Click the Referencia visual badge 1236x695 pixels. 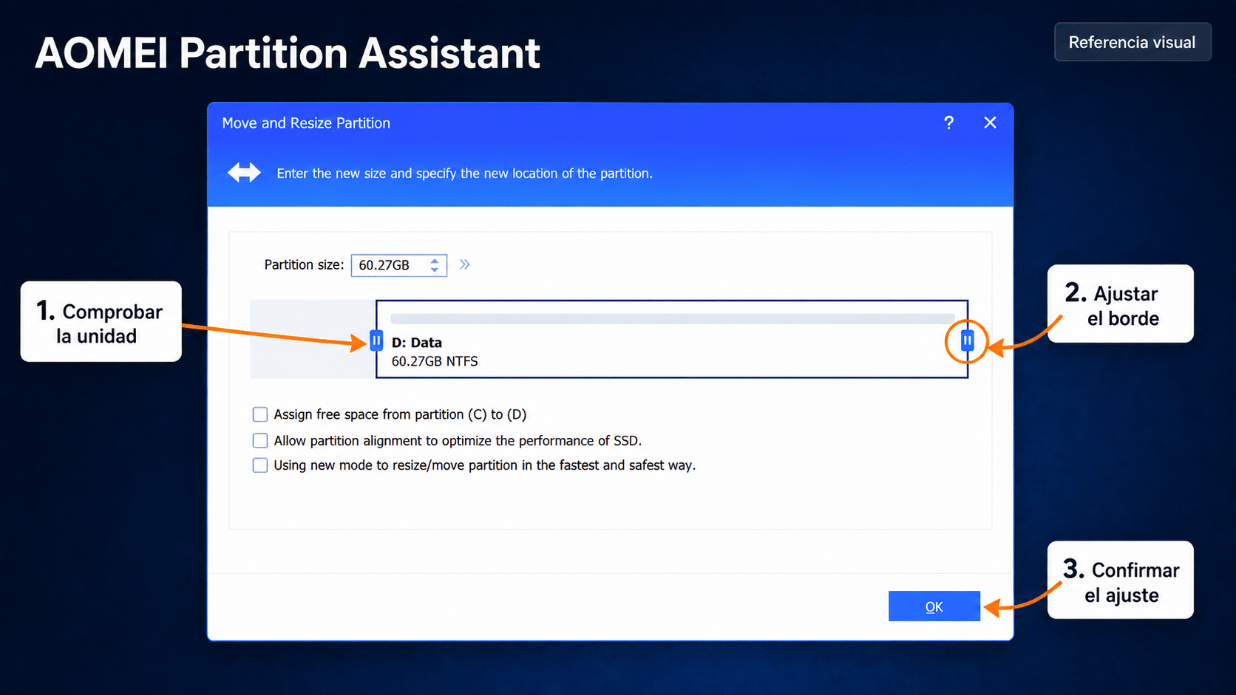tap(1133, 42)
